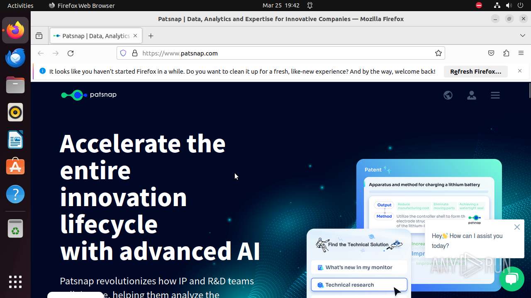Open Files manager from the dock
The width and height of the screenshot is (531, 298).
pos(15,85)
